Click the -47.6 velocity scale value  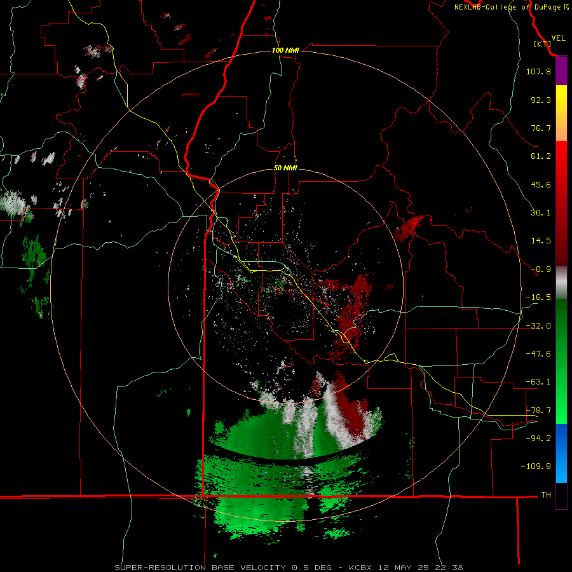[538, 354]
